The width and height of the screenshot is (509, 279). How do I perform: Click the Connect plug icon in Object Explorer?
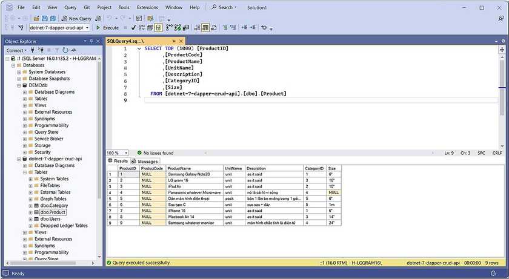(33, 50)
